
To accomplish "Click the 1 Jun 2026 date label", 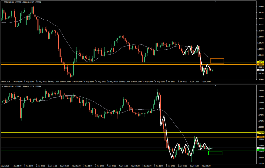I will click(5, 166).
